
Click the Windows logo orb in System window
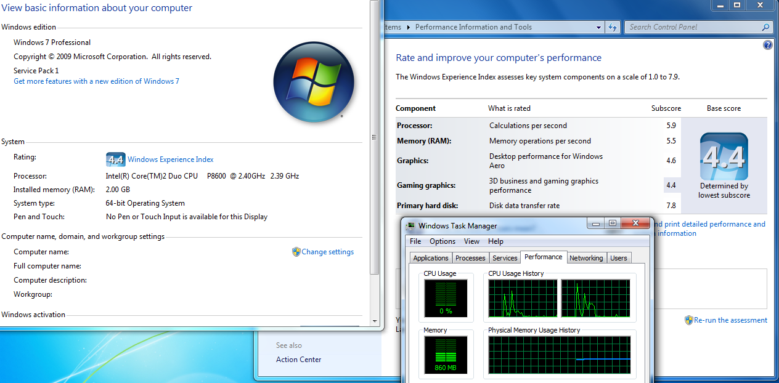coord(314,82)
